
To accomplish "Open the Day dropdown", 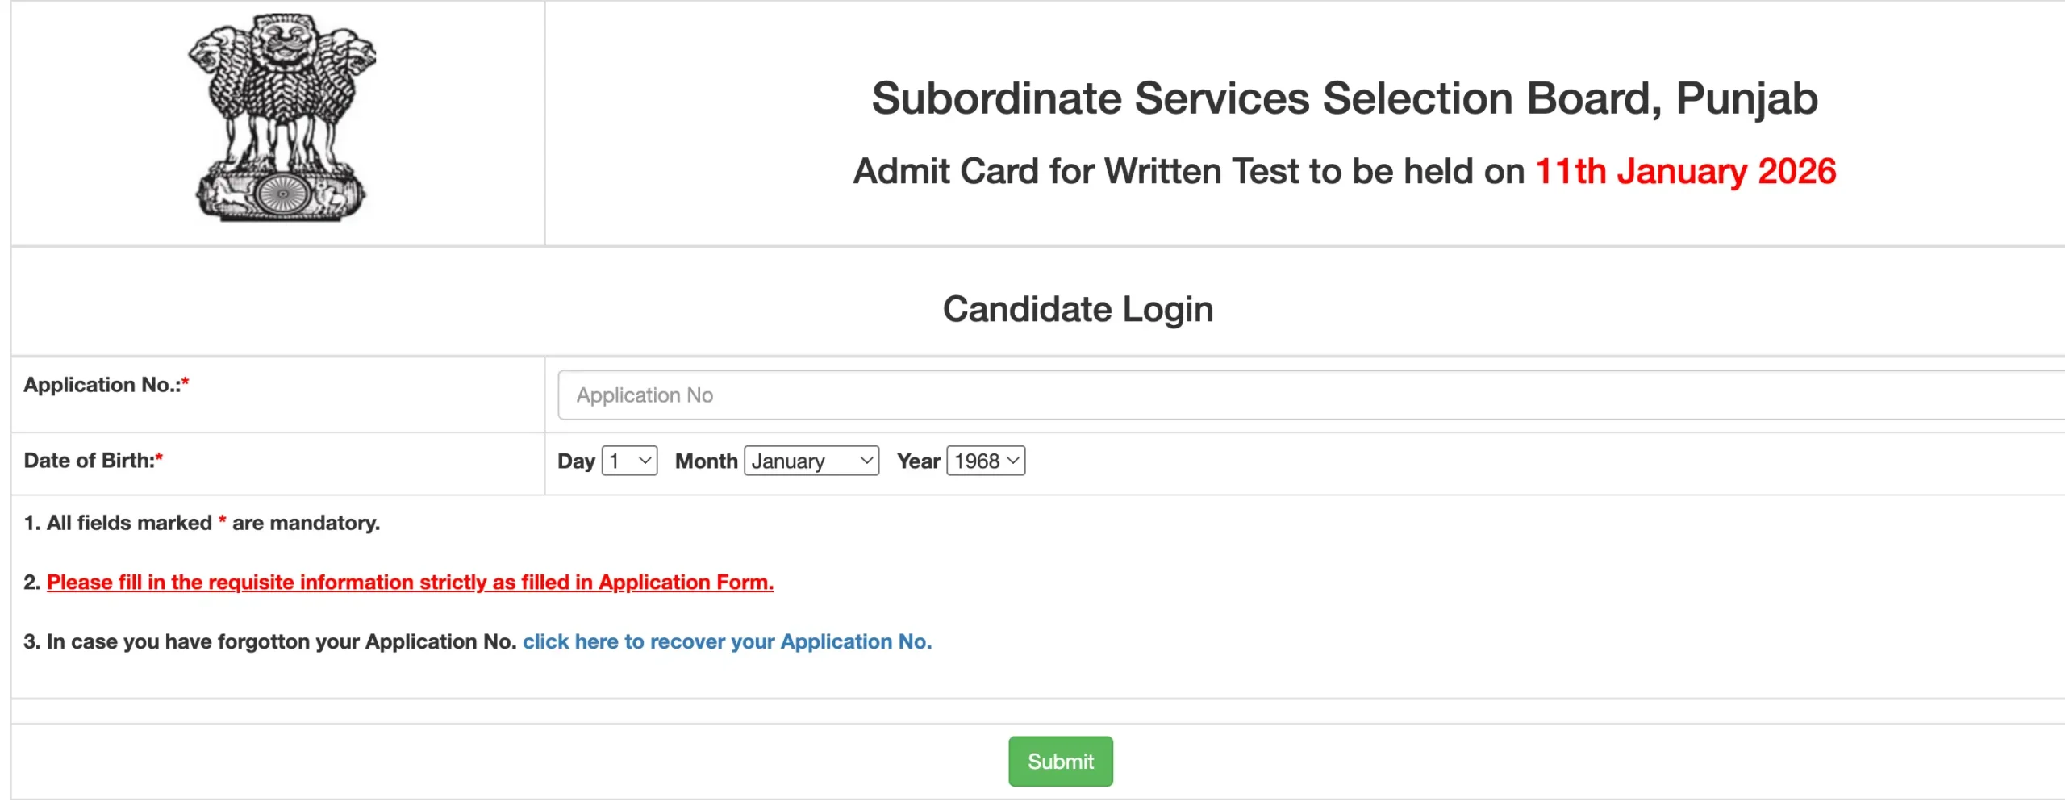I will tap(628, 461).
